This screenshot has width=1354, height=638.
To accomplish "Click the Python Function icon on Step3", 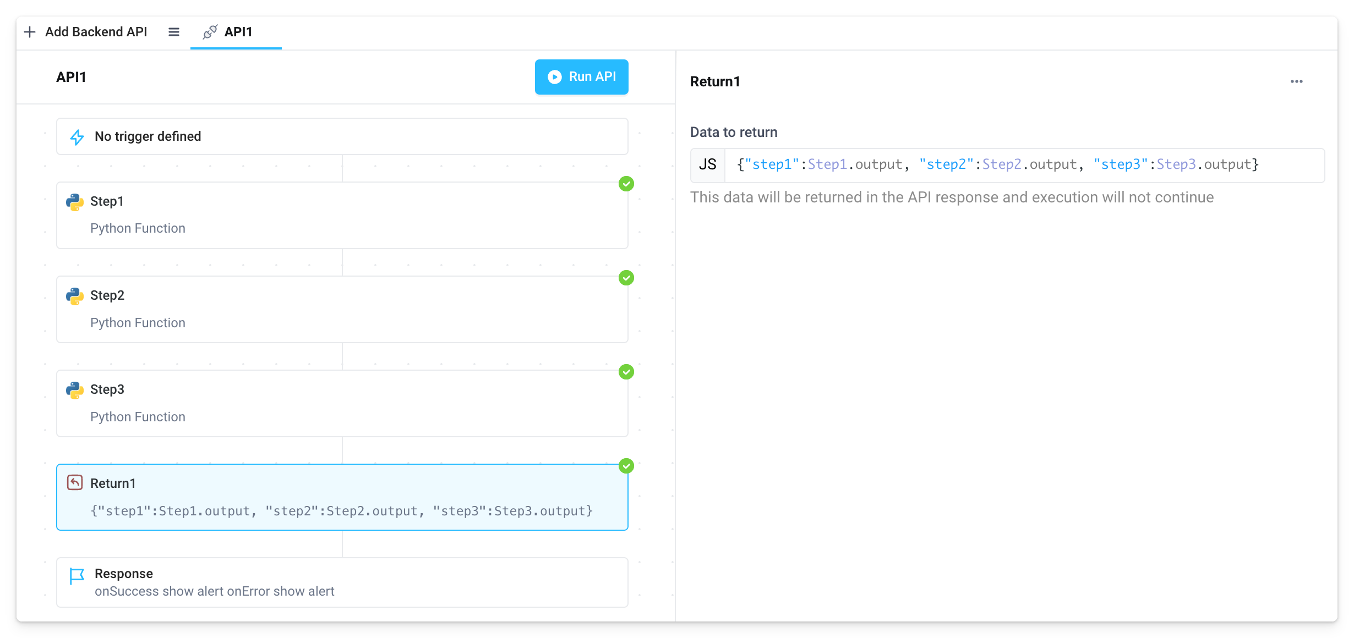I will click(x=75, y=390).
